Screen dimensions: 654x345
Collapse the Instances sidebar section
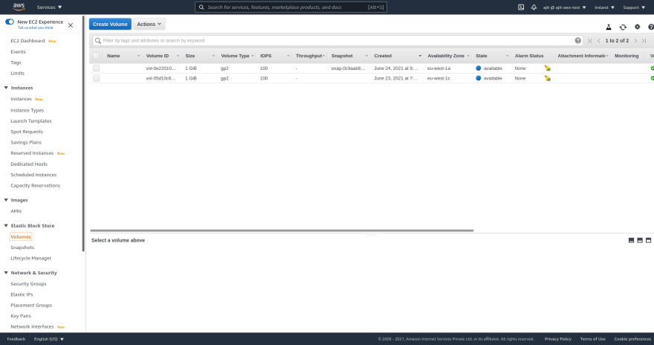6,88
